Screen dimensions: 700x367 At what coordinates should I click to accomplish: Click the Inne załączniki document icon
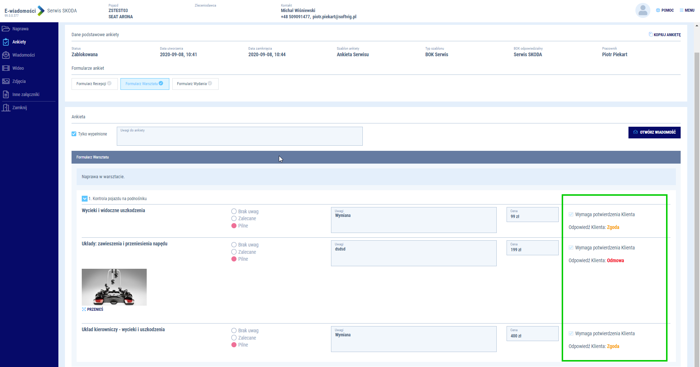(6, 95)
